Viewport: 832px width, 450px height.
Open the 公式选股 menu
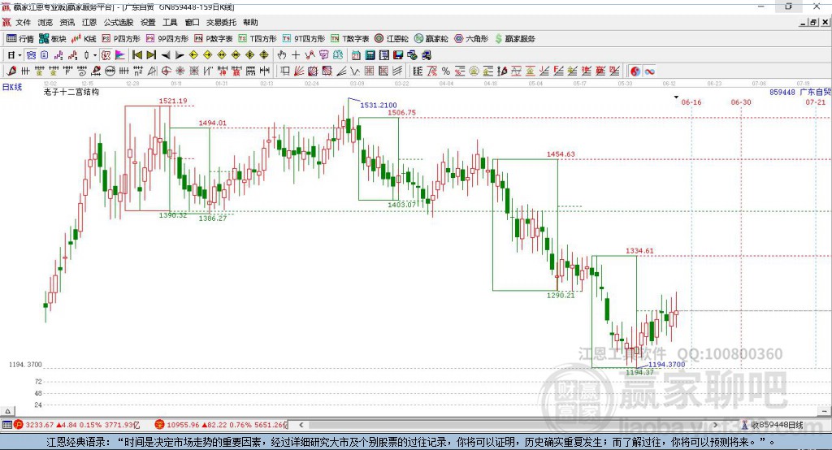(119, 22)
